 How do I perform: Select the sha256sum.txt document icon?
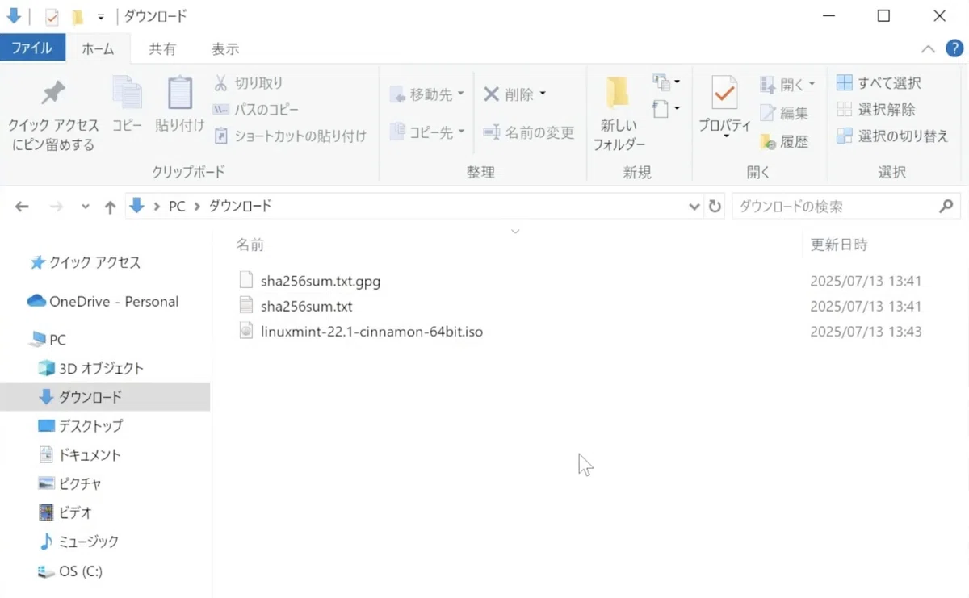(246, 306)
